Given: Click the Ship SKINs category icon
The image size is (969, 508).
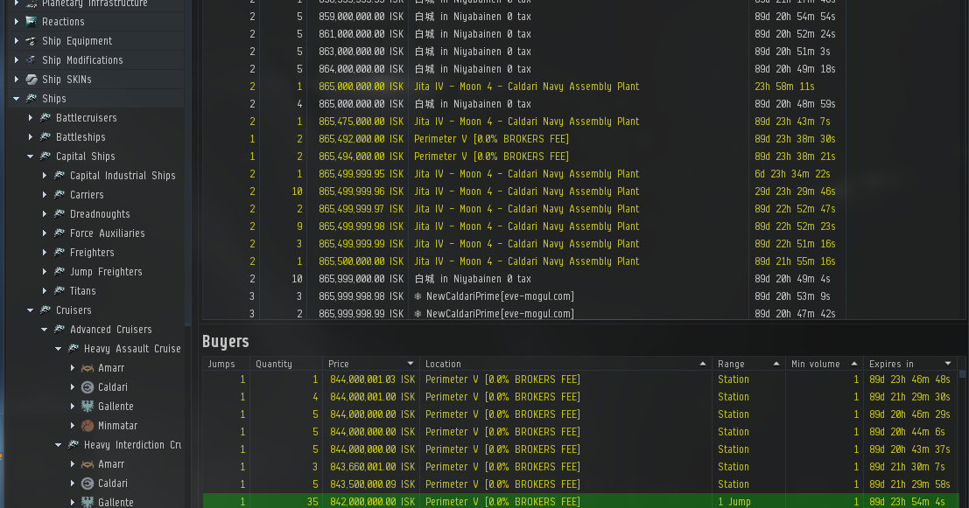Looking at the screenshot, I should click(31, 79).
